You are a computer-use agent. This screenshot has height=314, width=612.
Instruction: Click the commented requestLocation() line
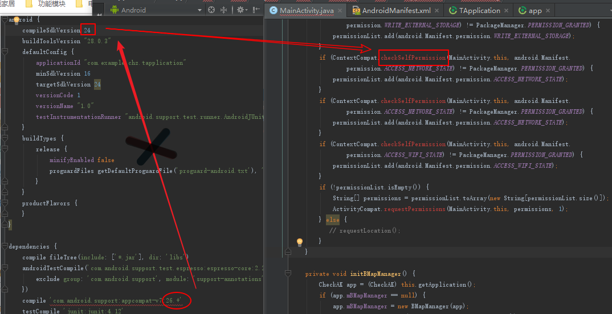click(365, 230)
